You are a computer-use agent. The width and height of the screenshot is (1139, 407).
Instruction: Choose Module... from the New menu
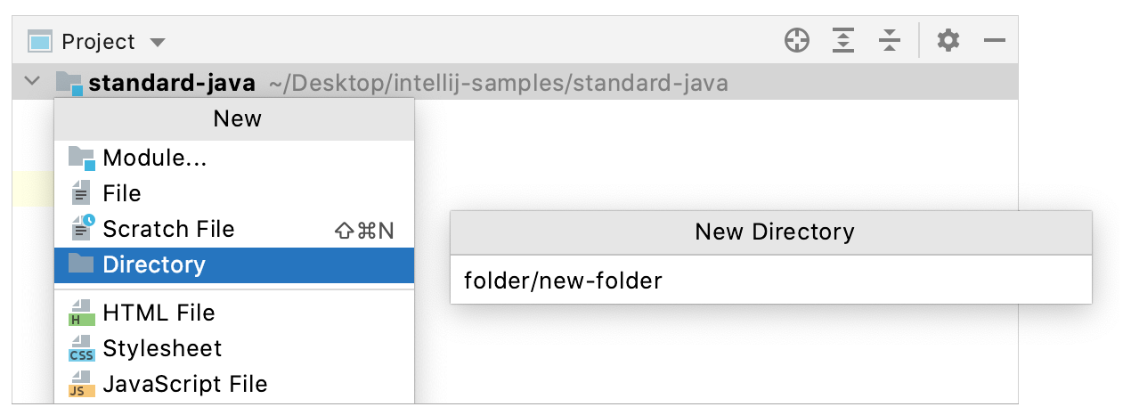click(155, 159)
